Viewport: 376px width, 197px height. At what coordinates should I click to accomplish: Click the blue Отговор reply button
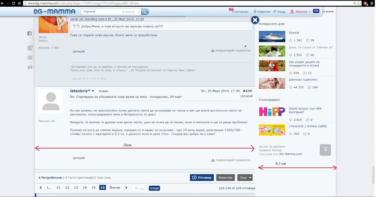[202, 178]
